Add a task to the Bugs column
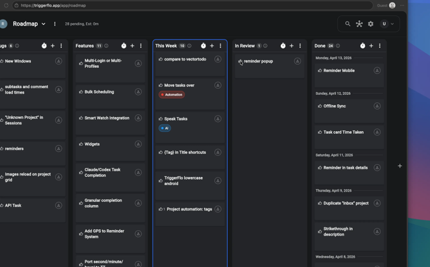 pos(52,46)
